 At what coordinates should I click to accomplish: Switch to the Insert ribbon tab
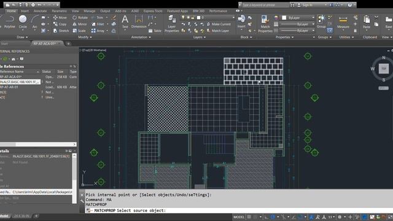click(x=25, y=11)
